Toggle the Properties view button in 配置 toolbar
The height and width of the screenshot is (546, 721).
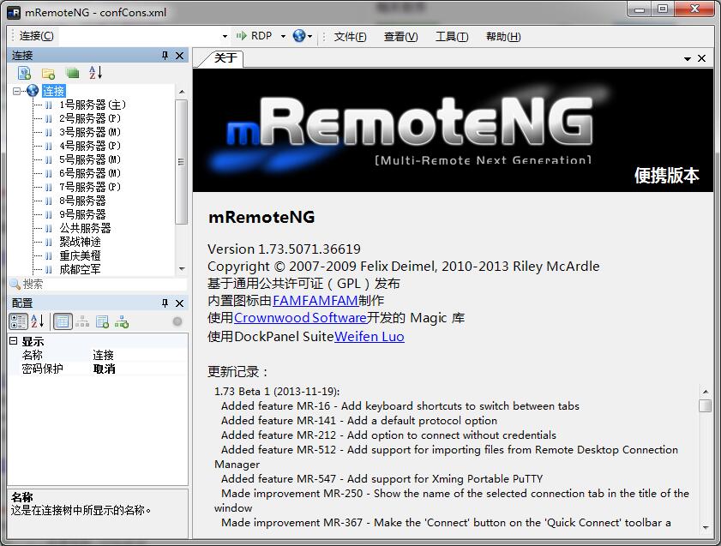coord(63,321)
